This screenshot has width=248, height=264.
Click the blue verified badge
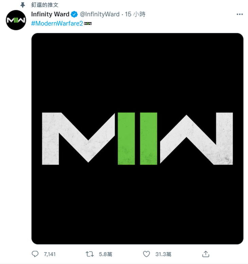(74, 14)
